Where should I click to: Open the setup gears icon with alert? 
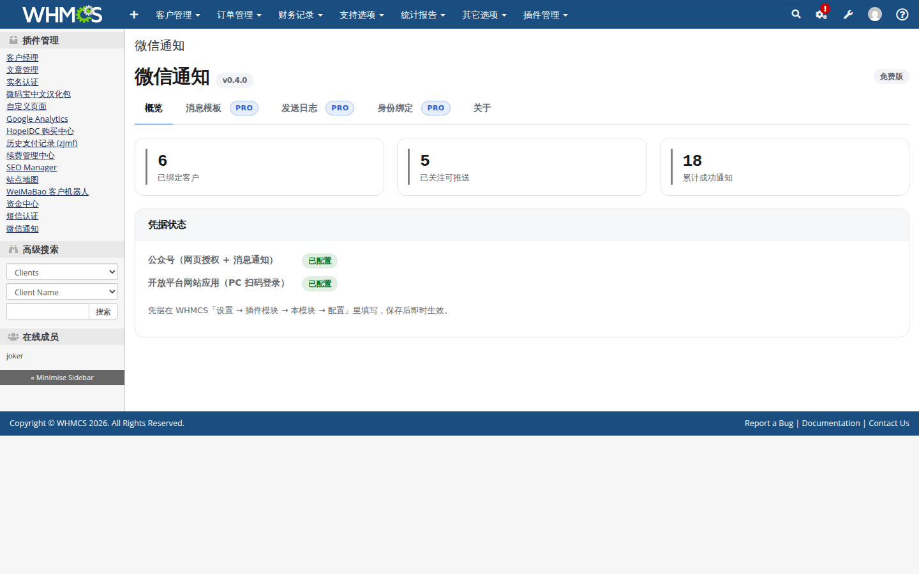tap(822, 13)
